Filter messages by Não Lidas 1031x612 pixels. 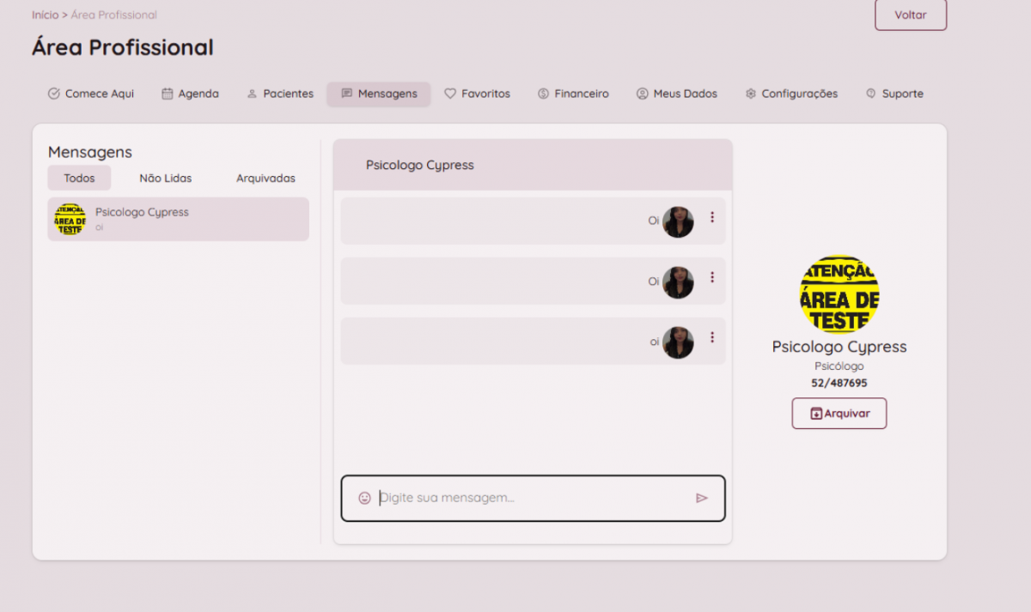coord(166,179)
